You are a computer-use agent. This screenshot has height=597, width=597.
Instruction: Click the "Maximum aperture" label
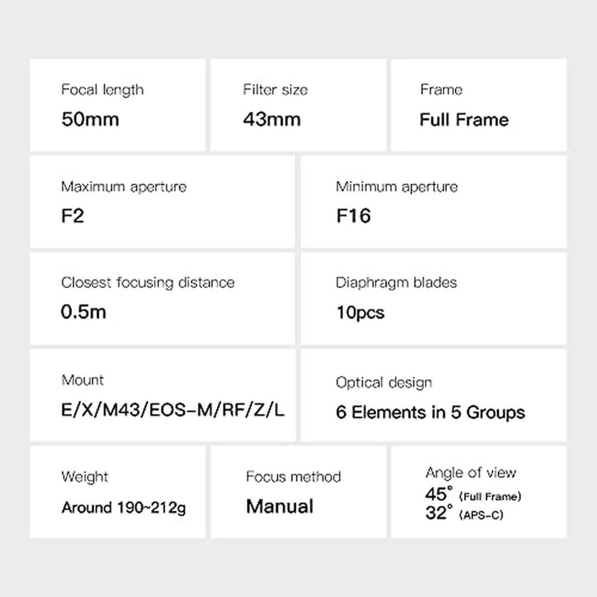[124, 187]
